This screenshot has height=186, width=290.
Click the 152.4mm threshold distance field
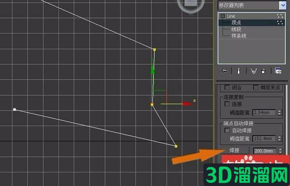[x=264, y=138]
